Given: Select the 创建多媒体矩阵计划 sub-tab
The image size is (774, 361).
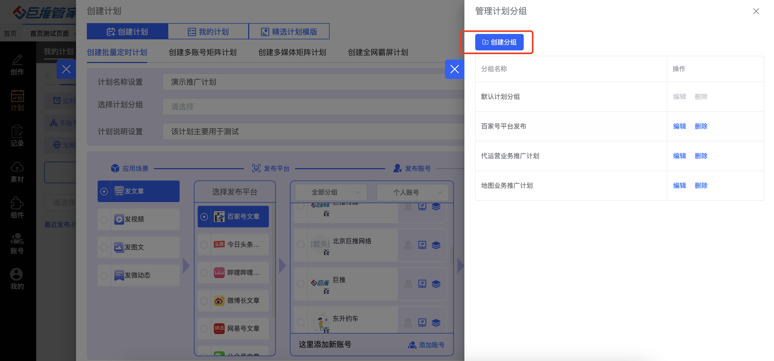Looking at the screenshot, I should tap(292, 52).
